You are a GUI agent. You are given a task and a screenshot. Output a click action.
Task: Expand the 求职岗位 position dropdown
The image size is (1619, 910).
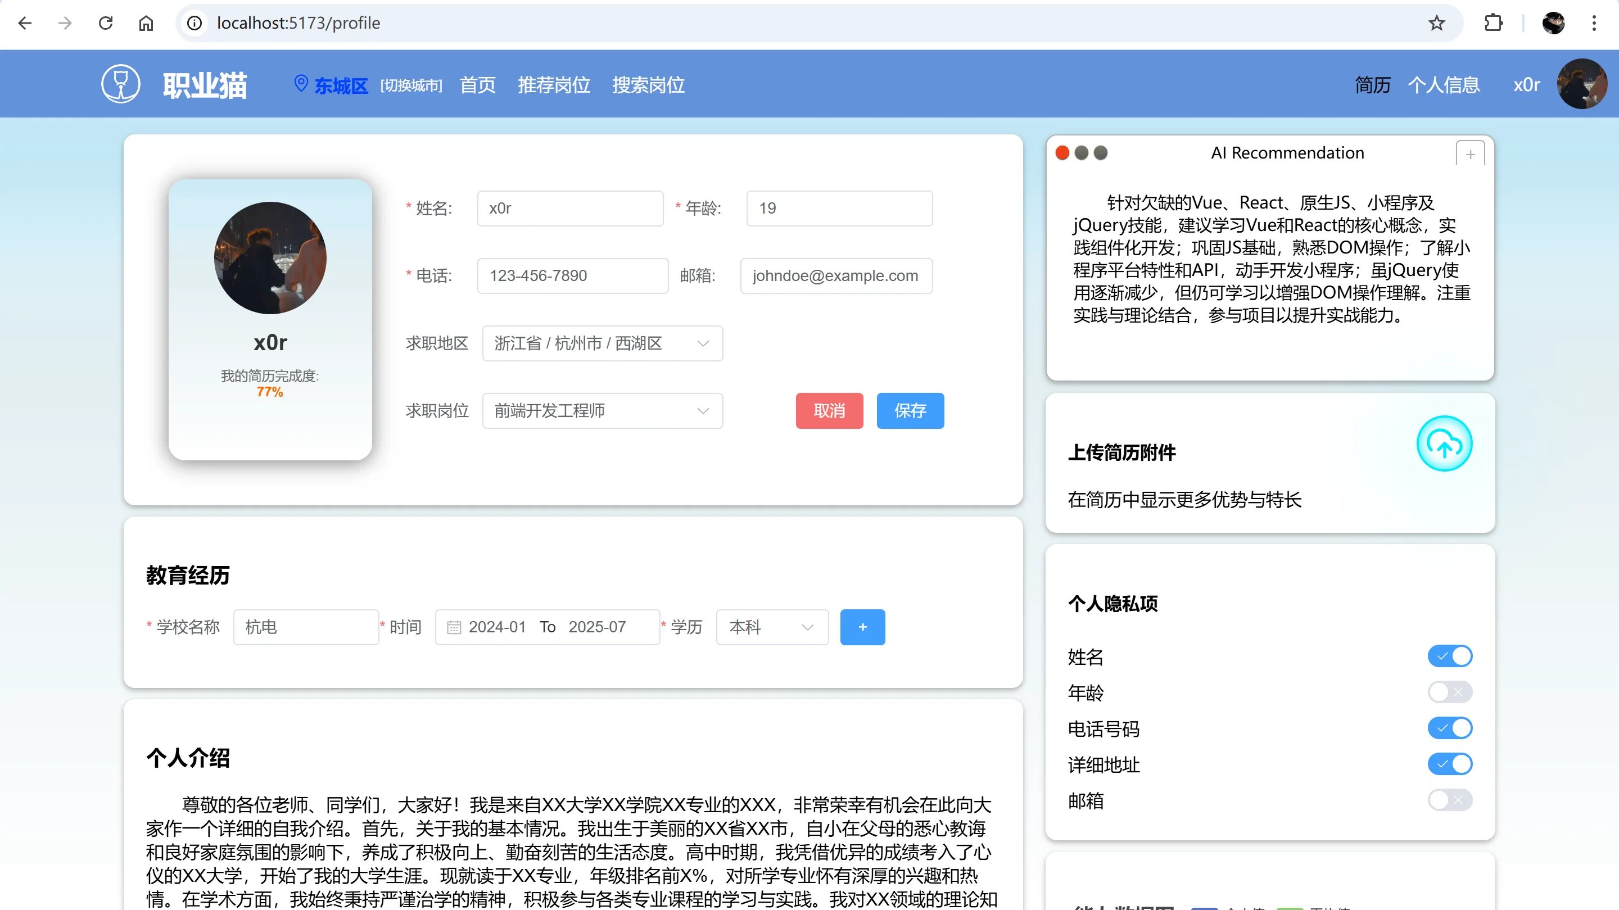(x=602, y=410)
